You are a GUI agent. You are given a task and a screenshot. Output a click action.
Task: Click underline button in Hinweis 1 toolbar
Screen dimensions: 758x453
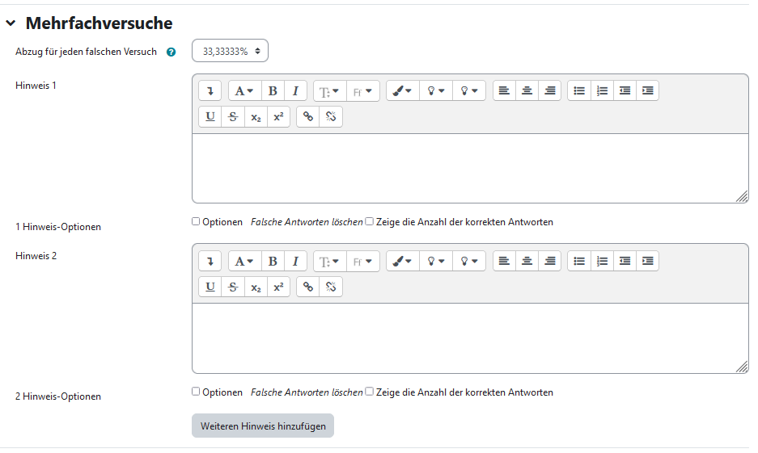(x=210, y=116)
